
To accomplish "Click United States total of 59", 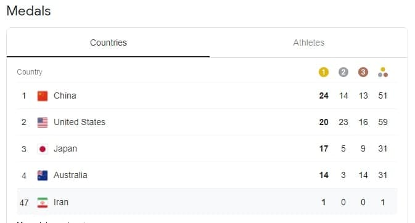I will pyautogui.click(x=383, y=122).
